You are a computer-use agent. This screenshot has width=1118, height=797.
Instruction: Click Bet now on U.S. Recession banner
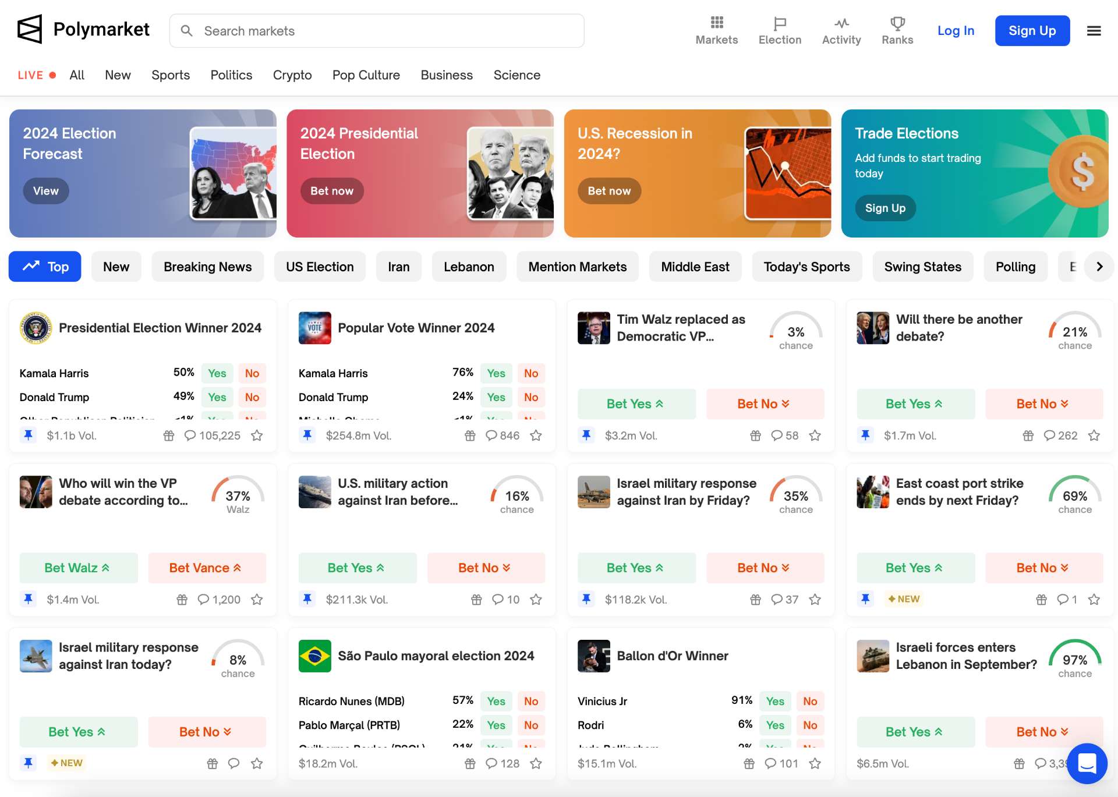(x=609, y=191)
